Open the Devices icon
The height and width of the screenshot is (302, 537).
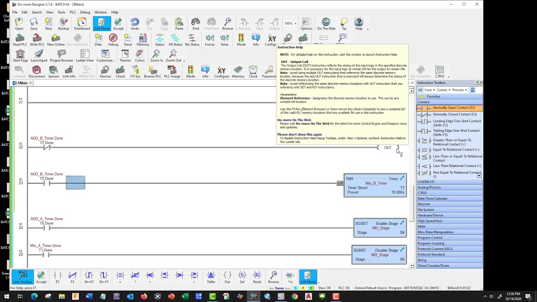[105, 72]
